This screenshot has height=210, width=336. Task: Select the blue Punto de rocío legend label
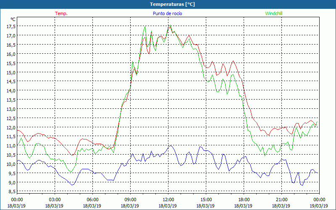[x=167, y=13]
